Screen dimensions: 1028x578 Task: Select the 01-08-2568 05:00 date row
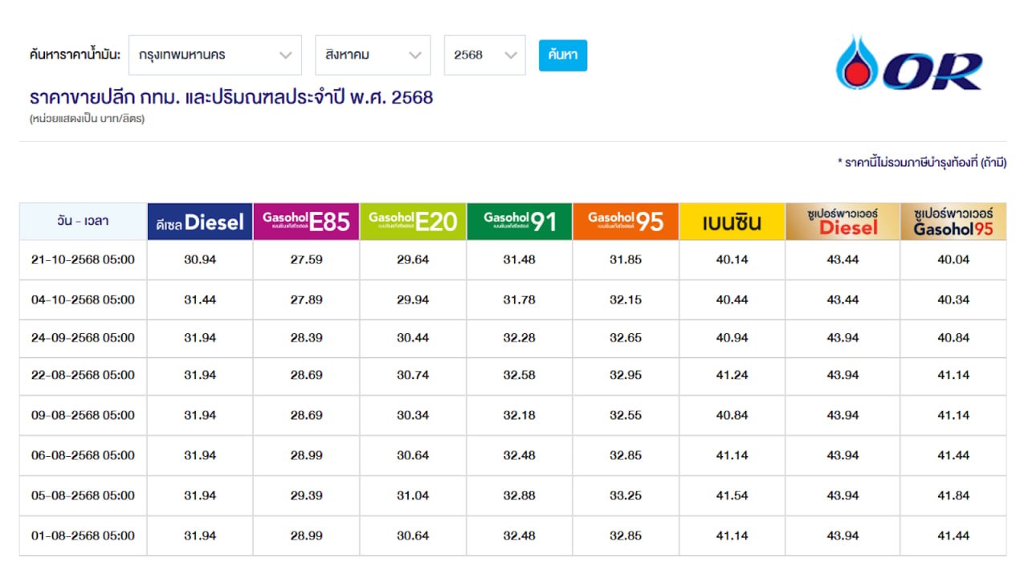click(83, 535)
